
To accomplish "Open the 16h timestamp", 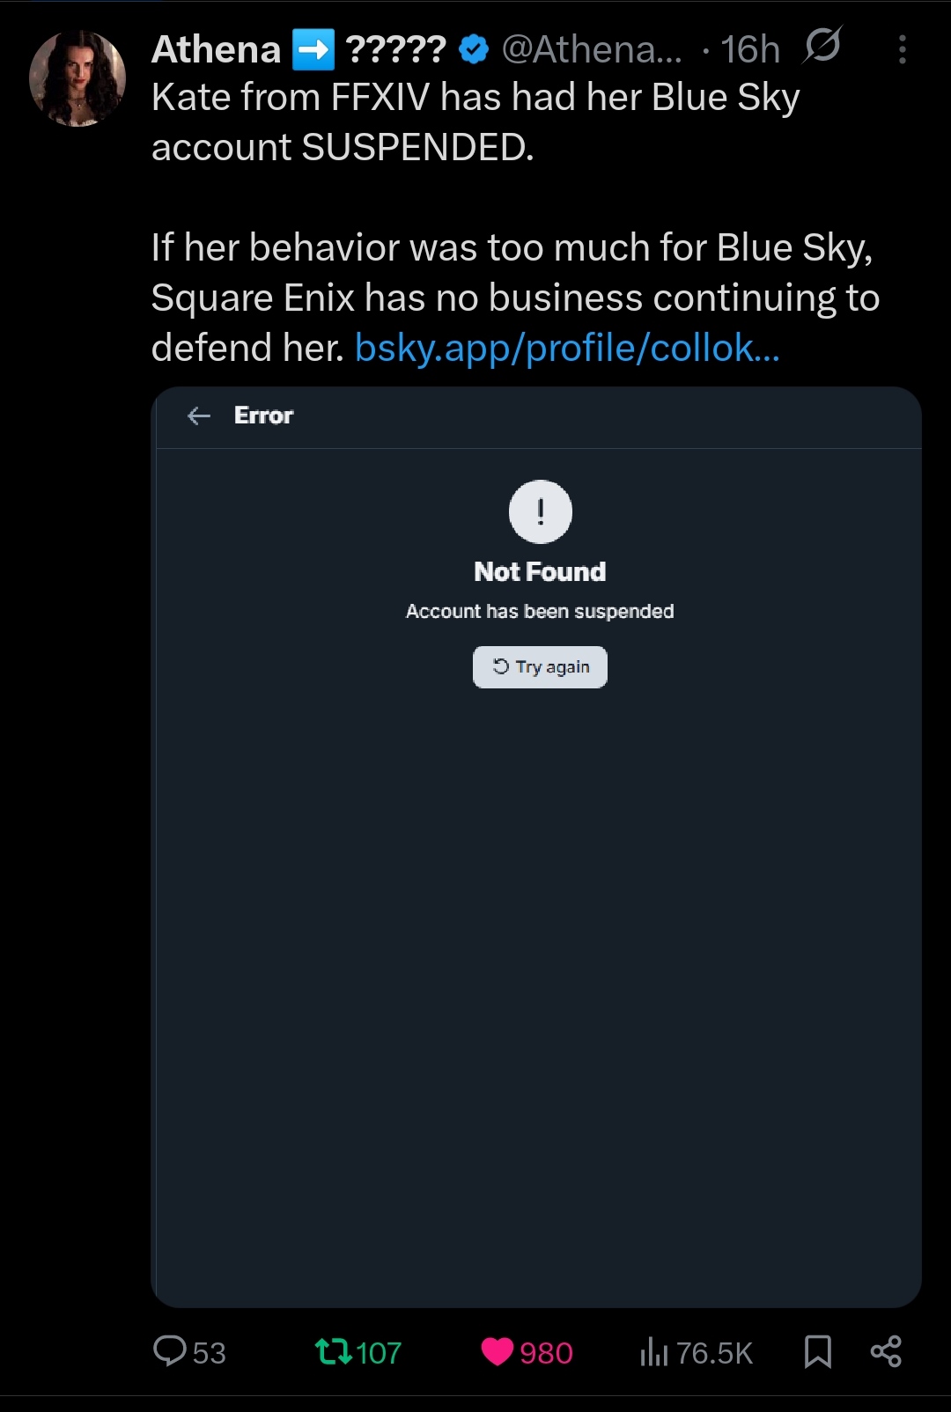I will click(x=750, y=50).
